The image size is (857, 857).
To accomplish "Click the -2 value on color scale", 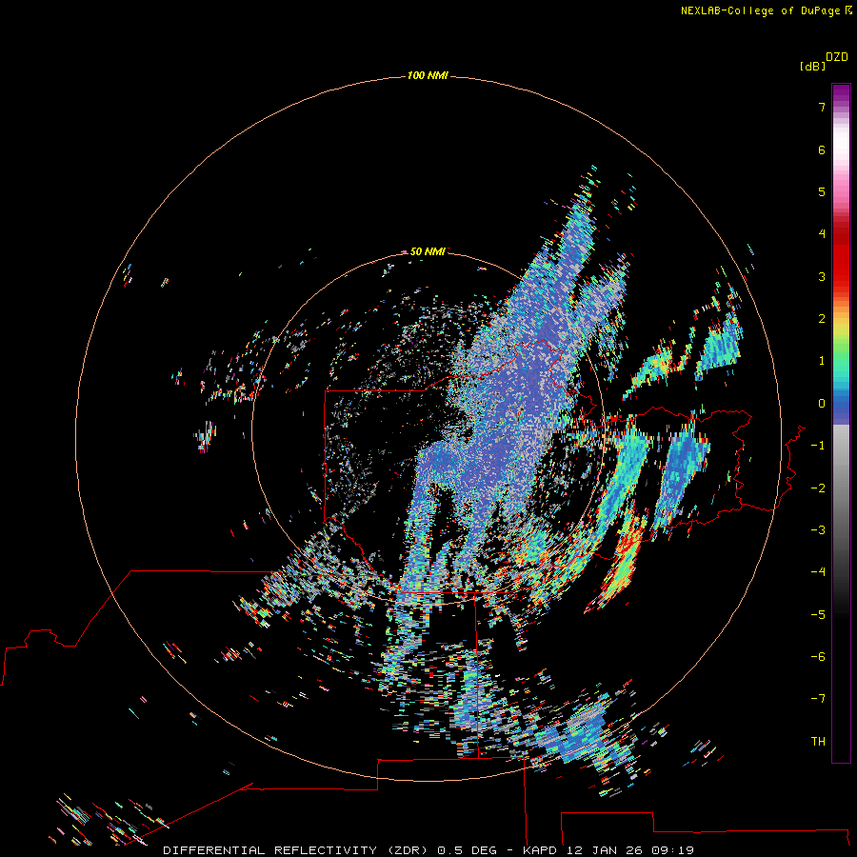I will click(x=818, y=488).
